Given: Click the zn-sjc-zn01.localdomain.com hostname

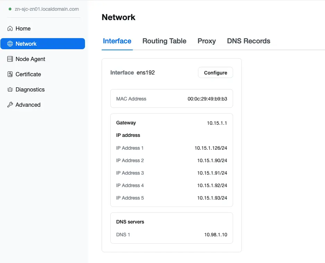Looking at the screenshot, I should coord(46,9).
